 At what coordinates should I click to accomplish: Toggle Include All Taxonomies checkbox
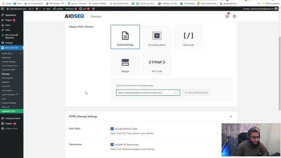112,144
